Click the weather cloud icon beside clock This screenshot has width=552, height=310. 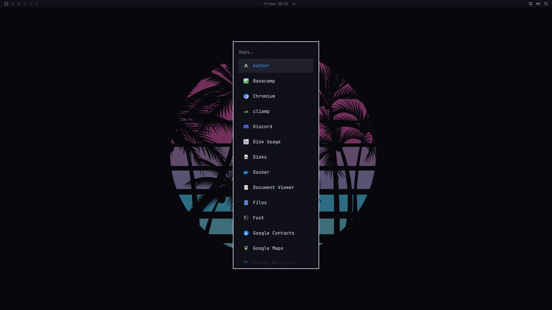click(294, 4)
